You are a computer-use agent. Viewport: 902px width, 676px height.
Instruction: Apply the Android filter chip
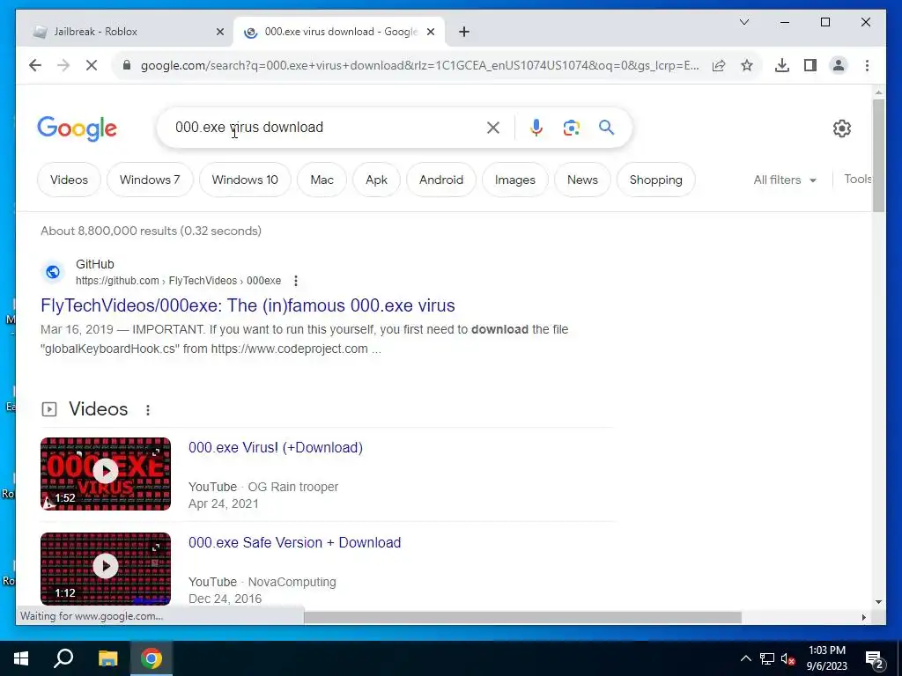coord(441,180)
